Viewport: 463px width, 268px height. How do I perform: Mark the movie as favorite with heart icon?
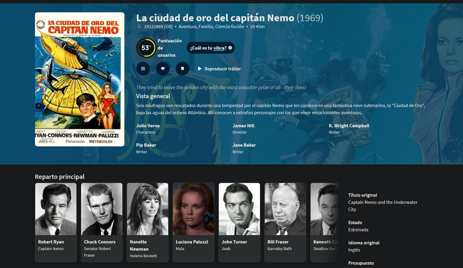[163, 68]
